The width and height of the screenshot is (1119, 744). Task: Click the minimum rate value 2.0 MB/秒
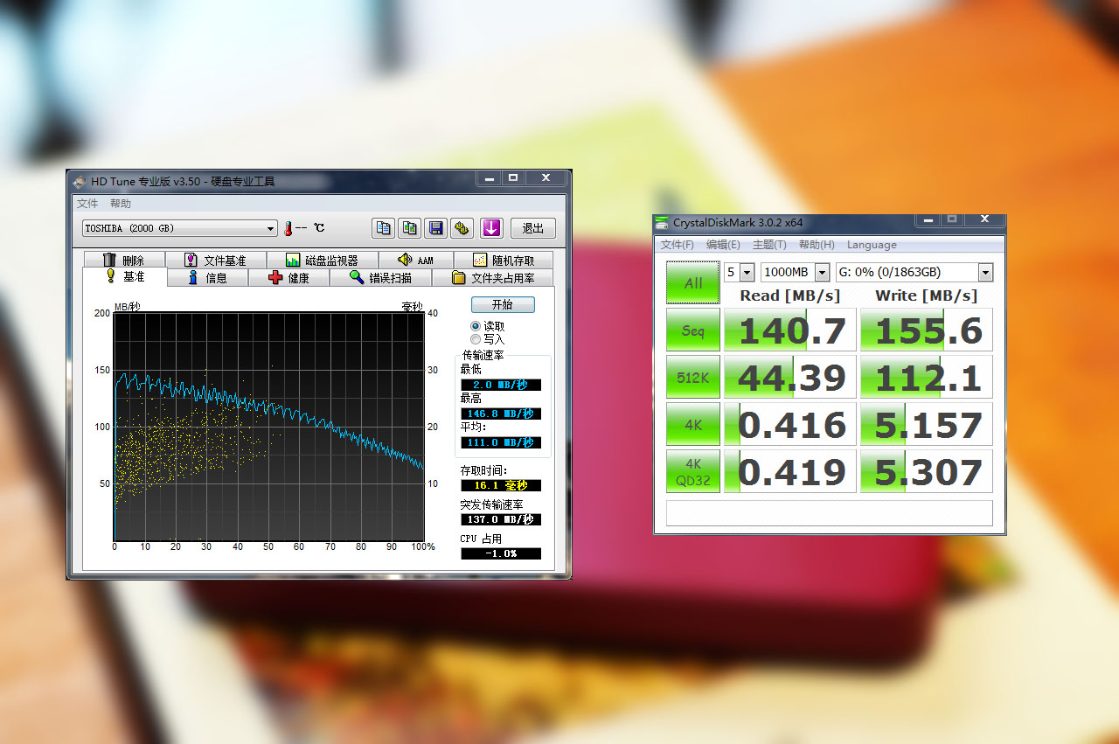pyautogui.click(x=501, y=385)
